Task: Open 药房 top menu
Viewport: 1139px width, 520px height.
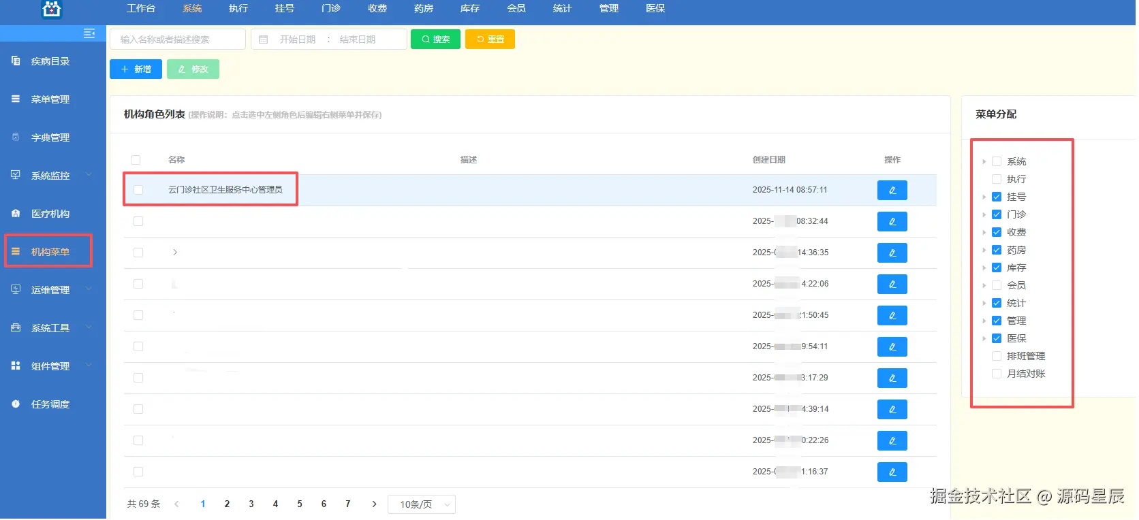Action: (424, 9)
